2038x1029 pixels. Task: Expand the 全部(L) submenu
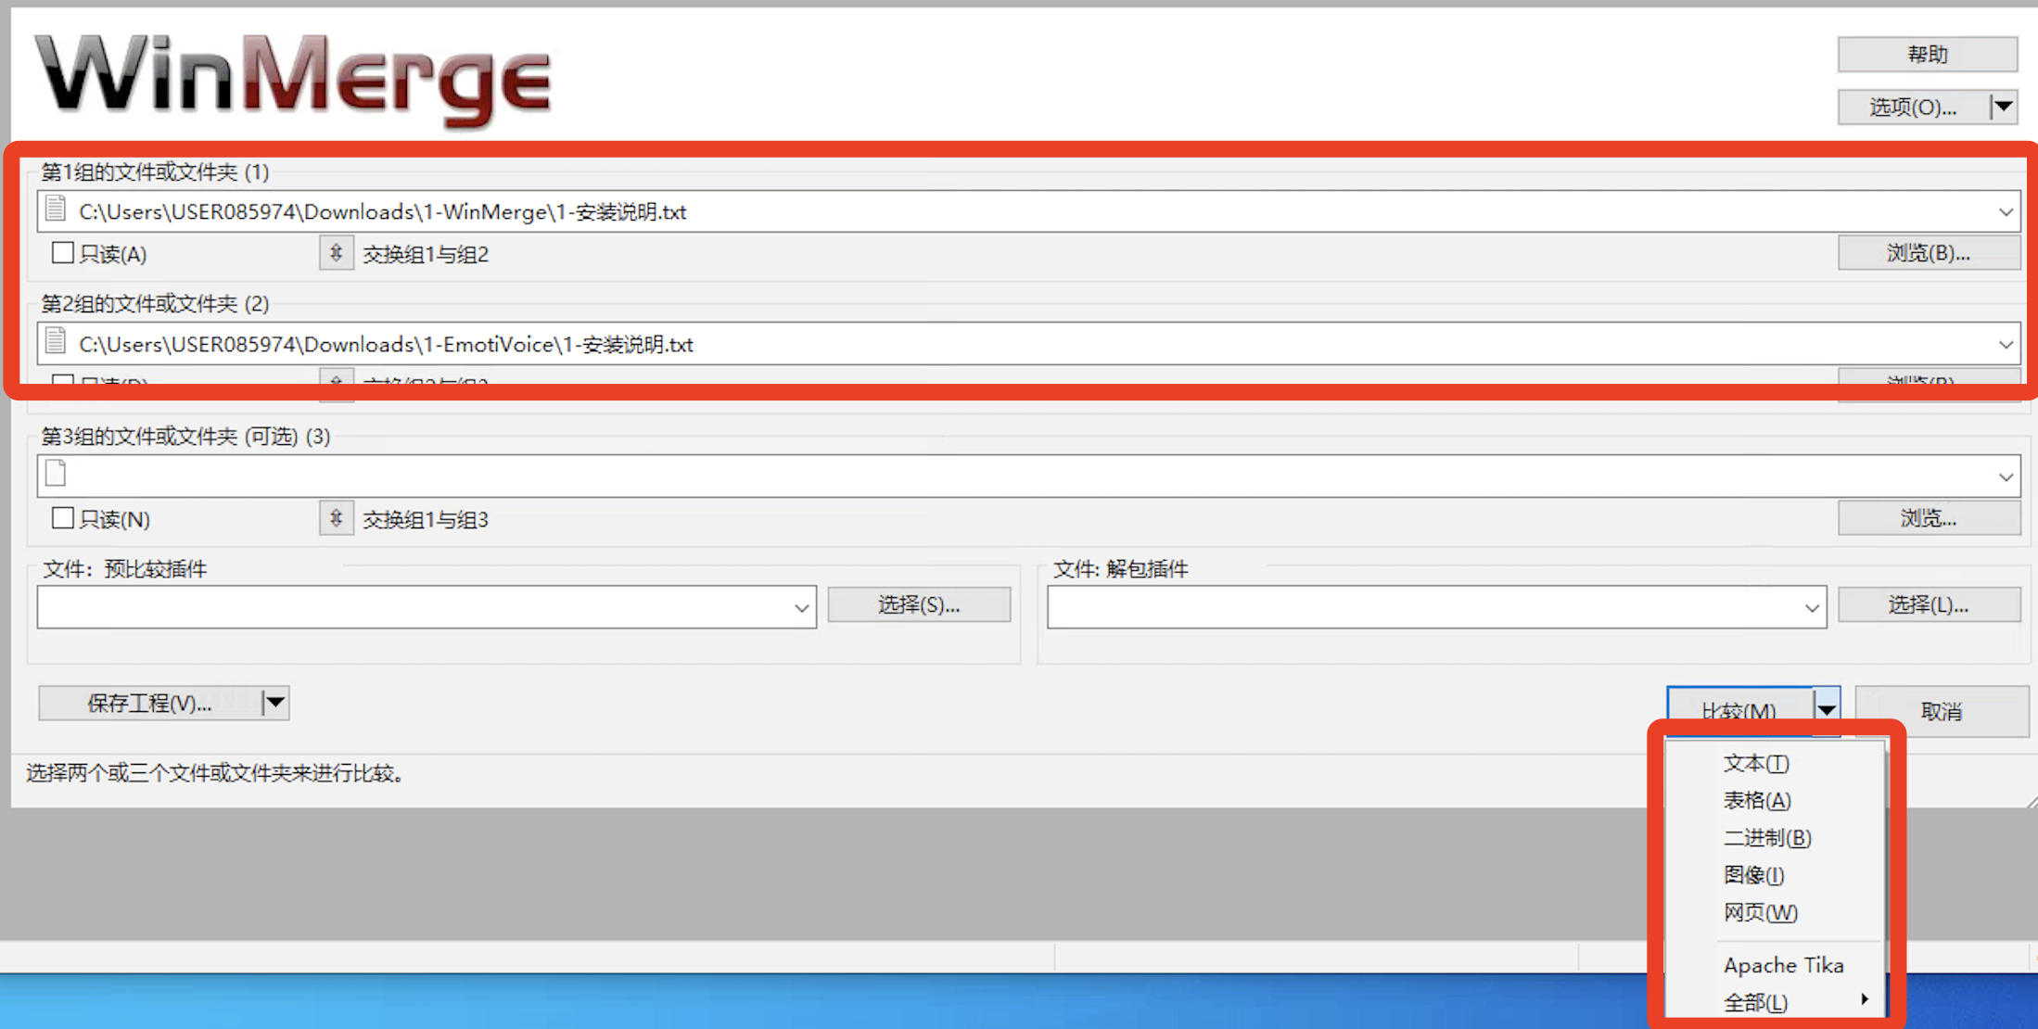click(1755, 1001)
